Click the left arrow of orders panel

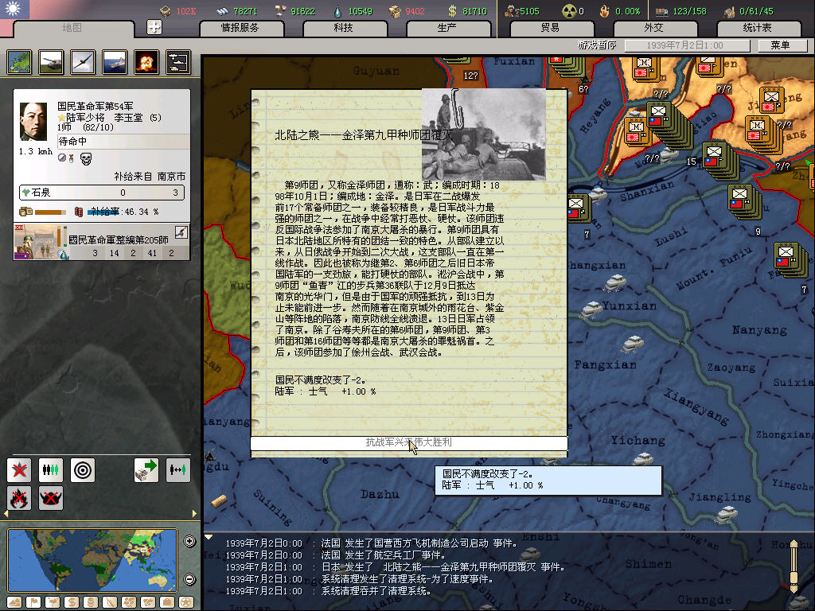click(x=6, y=514)
